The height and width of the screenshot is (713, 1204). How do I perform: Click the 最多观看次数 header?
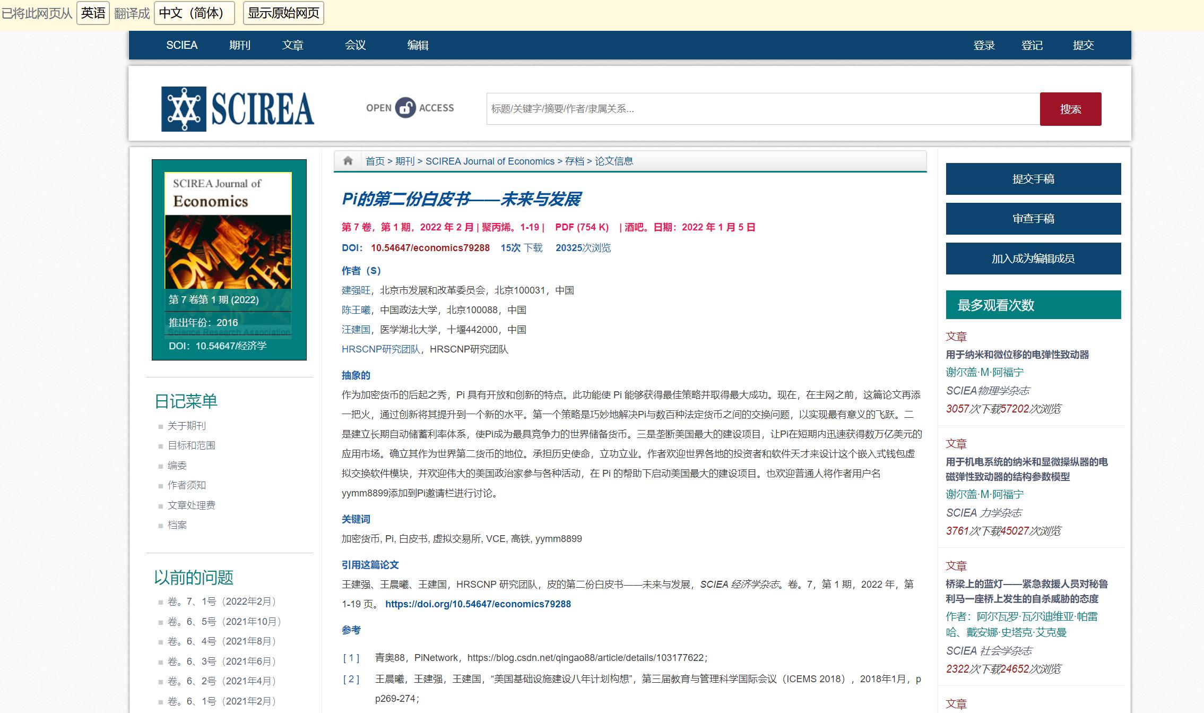pyautogui.click(x=1033, y=305)
